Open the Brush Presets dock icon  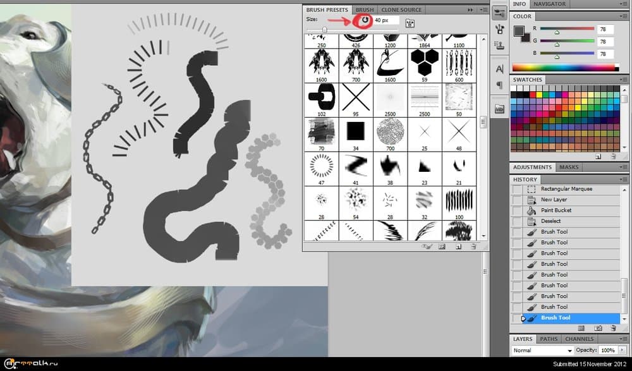(499, 13)
